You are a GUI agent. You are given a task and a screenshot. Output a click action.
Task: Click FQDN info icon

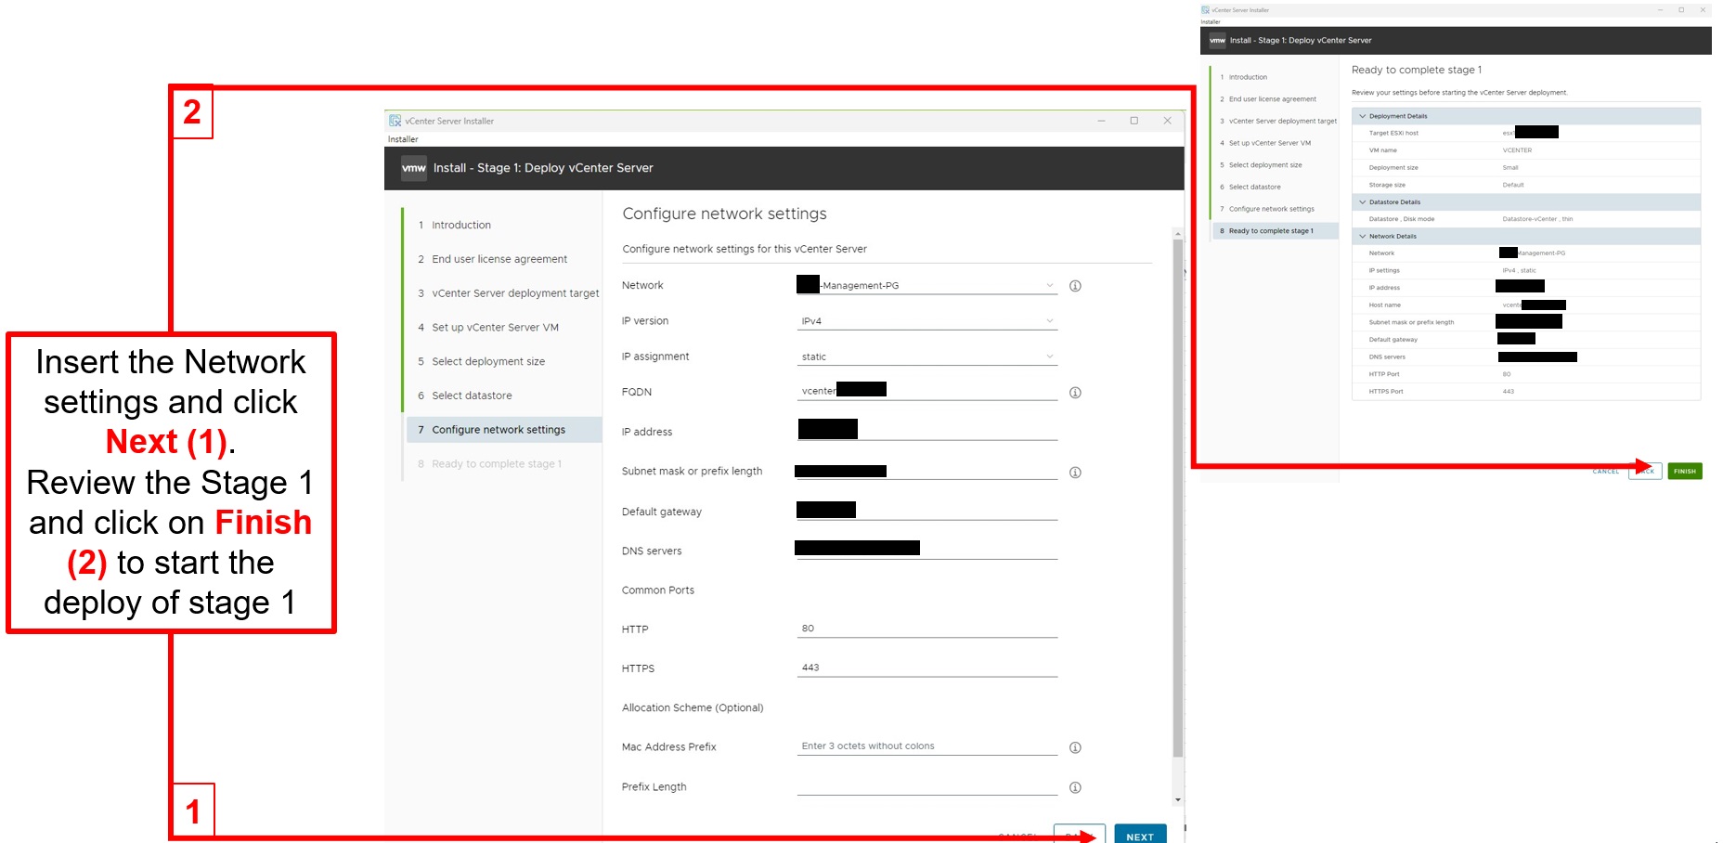[x=1075, y=393]
